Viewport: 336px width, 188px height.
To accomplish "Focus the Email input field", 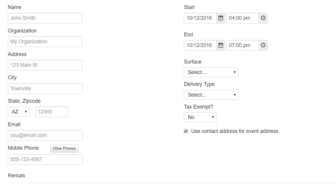I will [x=45, y=135].
